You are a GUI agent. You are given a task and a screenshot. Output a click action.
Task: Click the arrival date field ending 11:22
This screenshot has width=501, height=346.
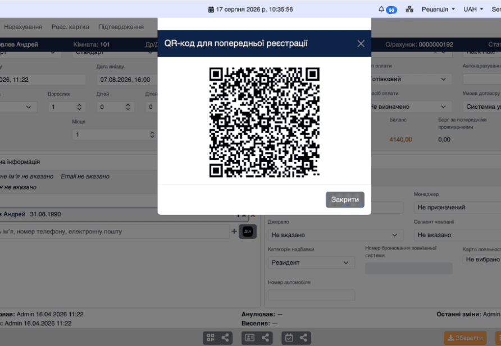click(43, 80)
